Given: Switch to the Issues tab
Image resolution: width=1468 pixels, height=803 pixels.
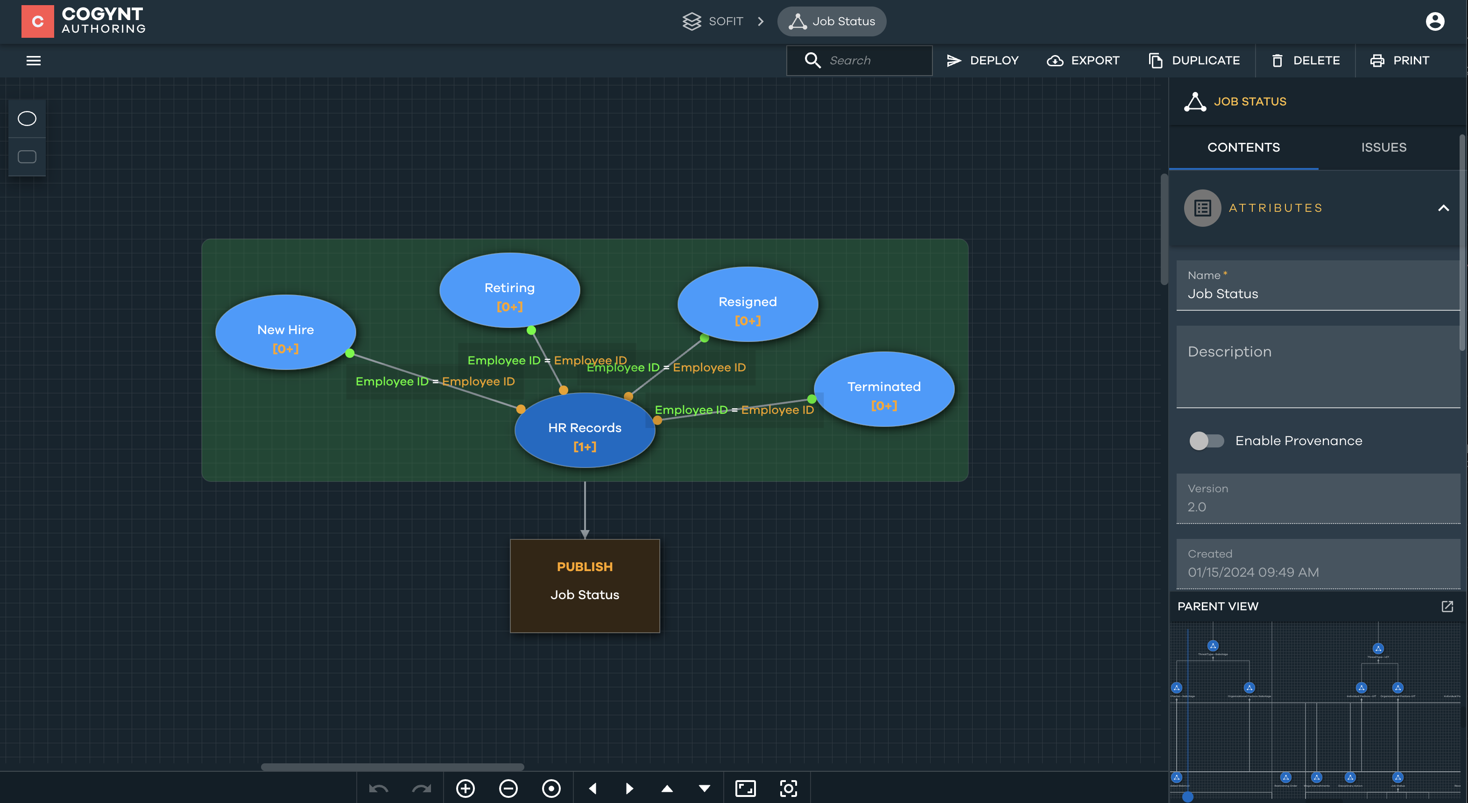Looking at the screenshot, I should click(x=1383, y=147).
